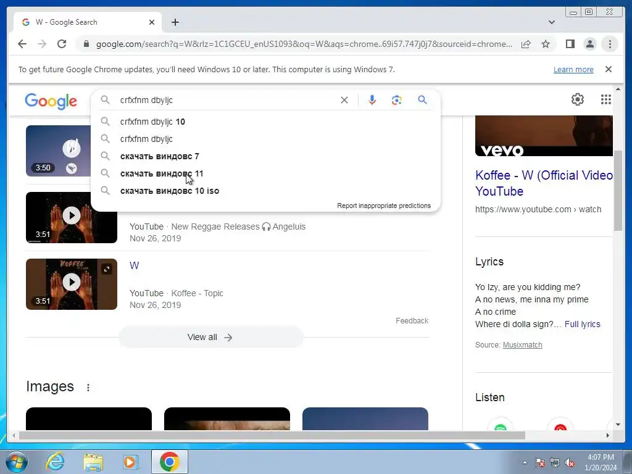Open a new tab with plus button
Screen dimensions: 632x474
(x=175, y=22)
